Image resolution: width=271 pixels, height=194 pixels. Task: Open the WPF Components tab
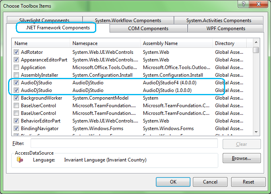click(225, 29)
